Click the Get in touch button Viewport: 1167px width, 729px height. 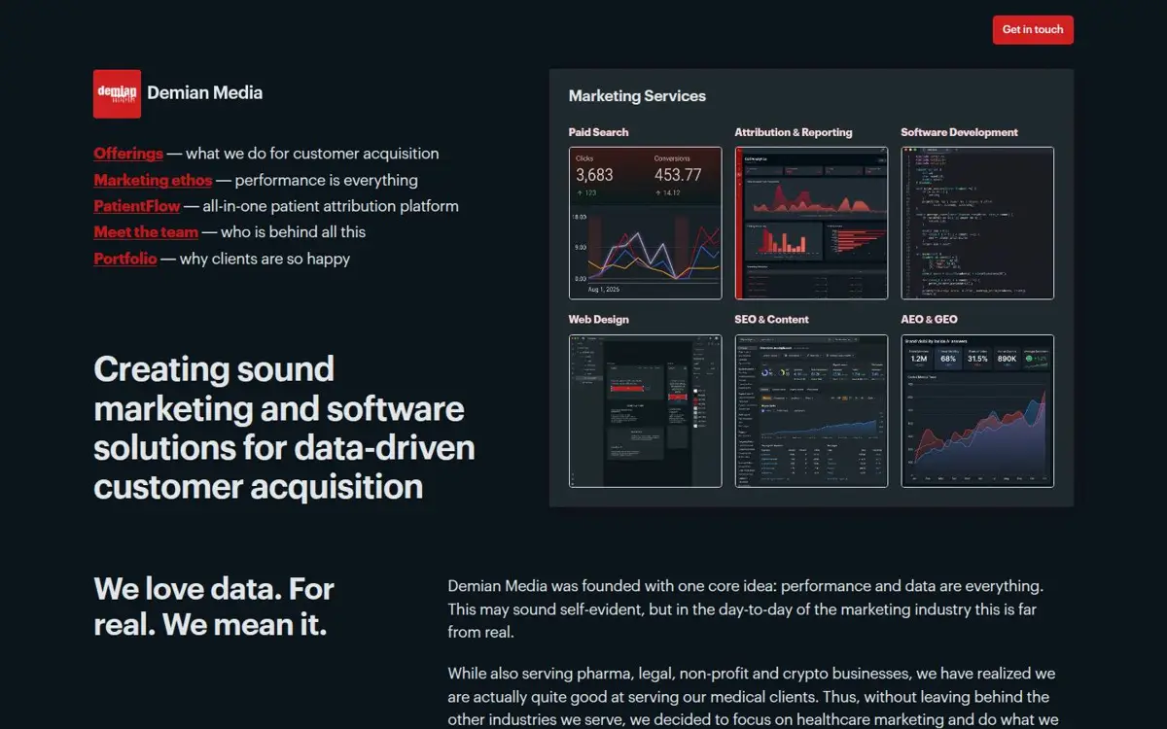tap(1033, 29)
